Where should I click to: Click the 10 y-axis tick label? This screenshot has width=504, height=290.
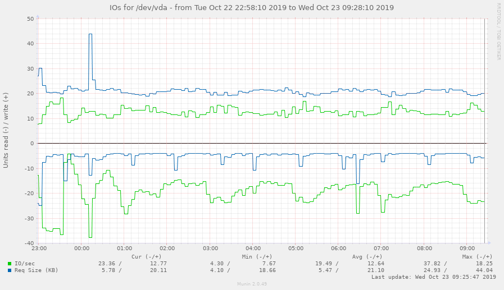click(30, 119)
